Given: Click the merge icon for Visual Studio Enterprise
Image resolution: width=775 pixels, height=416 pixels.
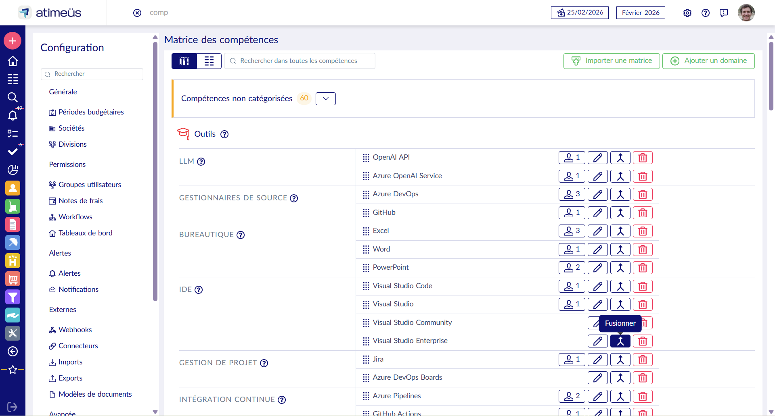Looking at the screenshot, I should (x=620, y=341).
